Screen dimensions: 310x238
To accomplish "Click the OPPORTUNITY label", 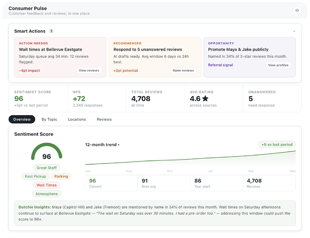I will pyautogui.click(x=221, y=44).
